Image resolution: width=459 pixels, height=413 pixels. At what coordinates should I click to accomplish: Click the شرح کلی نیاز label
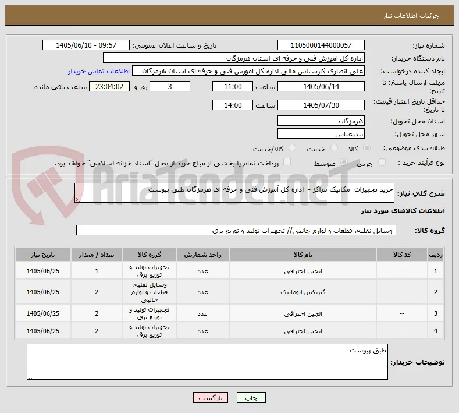421,193
